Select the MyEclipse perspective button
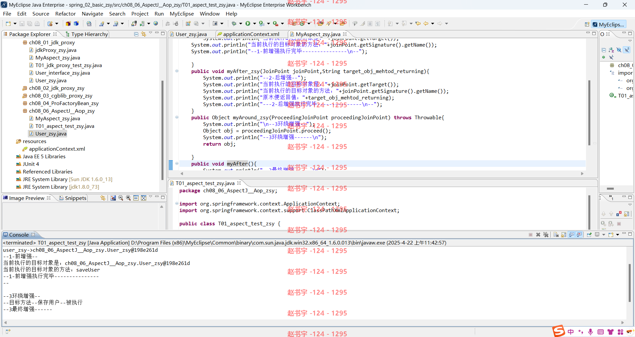 [x=609, y=24]
